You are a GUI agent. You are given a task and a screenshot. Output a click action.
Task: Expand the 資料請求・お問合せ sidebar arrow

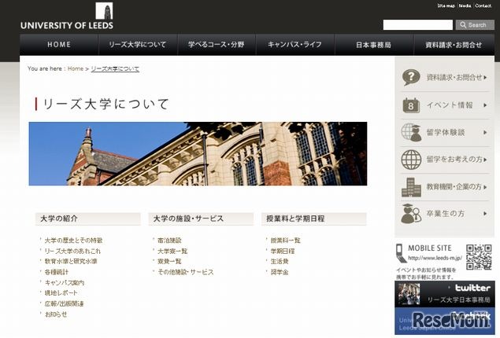(x=485, y=77)
